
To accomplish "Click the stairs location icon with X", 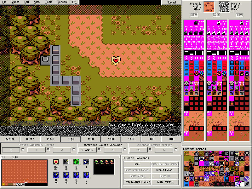I will point(66,162).
